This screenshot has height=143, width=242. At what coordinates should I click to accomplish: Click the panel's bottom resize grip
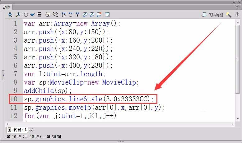[121, 142]
